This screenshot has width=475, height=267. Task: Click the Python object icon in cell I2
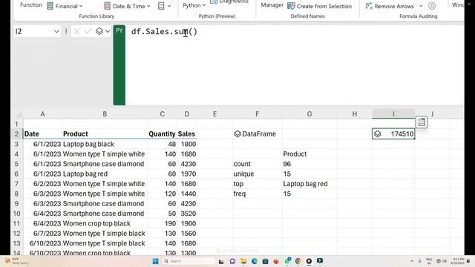[x=378, y=133]
